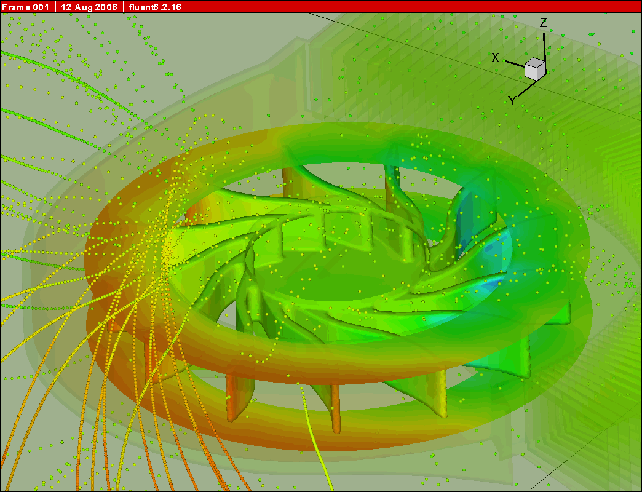
Task: Select the Frame 001 header label
Action: tap(27, 6)
